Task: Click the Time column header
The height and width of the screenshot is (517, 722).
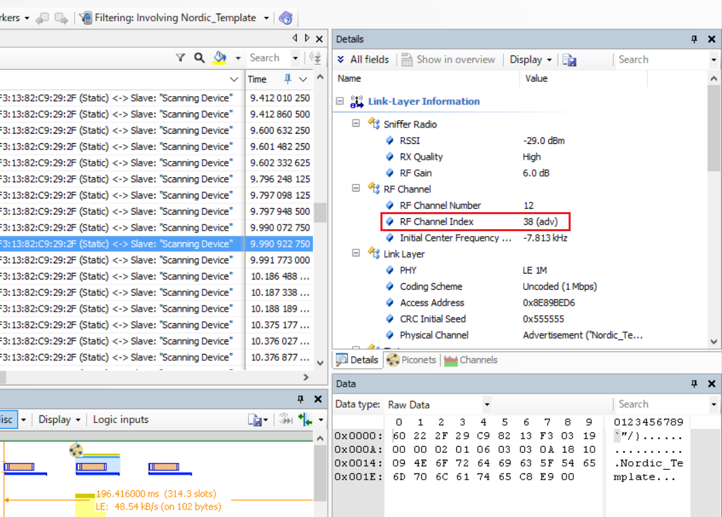Action: (257, 79)
